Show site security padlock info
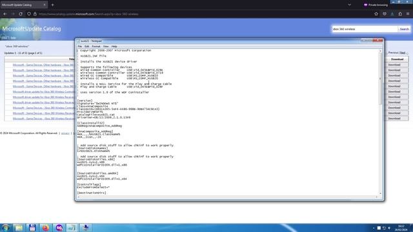This screenshot has width=413, height=232. click(x=35, y=14)
